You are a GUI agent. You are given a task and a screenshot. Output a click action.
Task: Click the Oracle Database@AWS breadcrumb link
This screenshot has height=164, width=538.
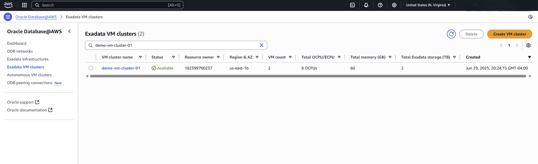click(x=36, y=17)
